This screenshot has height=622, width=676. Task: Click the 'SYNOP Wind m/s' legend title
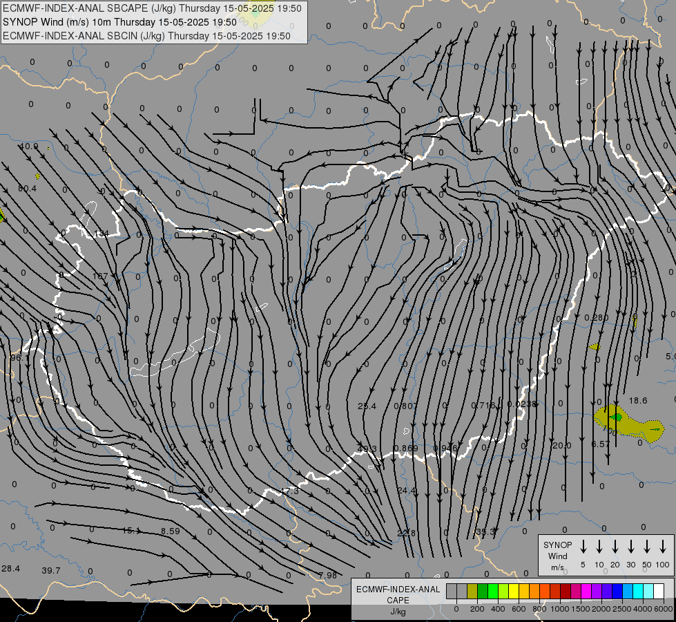[x=557, y=556]
